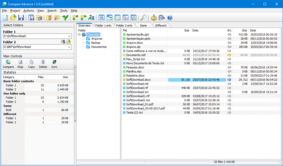Click the Delete trash can control
The height and width of the screenshot is (166, 283).
43,64
